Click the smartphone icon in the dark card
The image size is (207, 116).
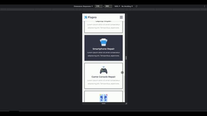click(x=103, y=42)
